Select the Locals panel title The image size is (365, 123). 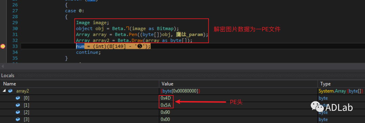point(8,76)
